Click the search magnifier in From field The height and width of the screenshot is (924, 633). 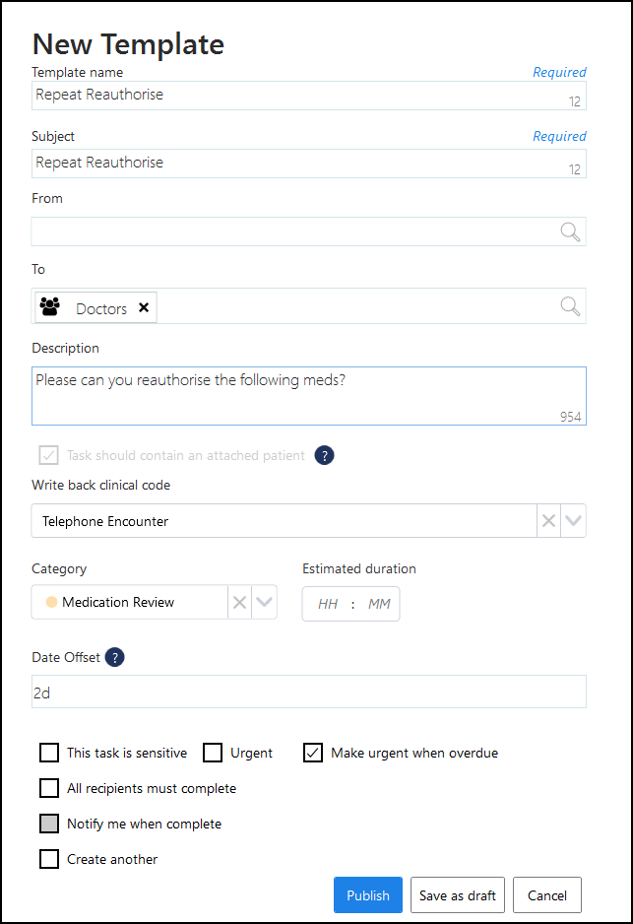[570, 231]
